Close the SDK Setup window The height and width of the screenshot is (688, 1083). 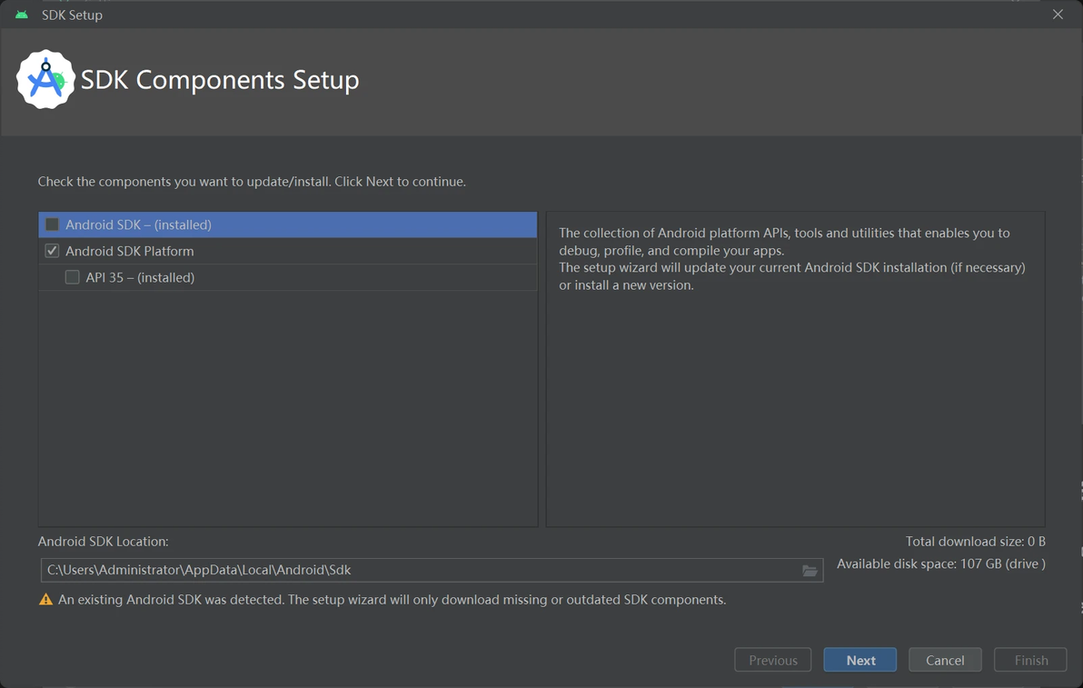coord(1058,15)
